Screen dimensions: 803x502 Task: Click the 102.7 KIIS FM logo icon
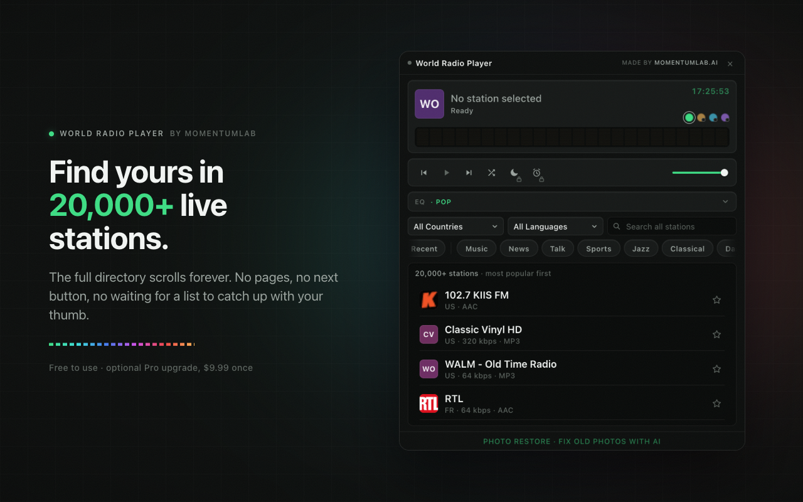[x=428, y=300]
